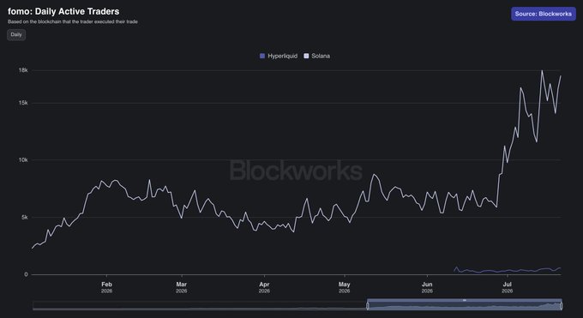Click the Jun 2026 axis label
The height and width of the screenshot is (318, 583).
427,287
